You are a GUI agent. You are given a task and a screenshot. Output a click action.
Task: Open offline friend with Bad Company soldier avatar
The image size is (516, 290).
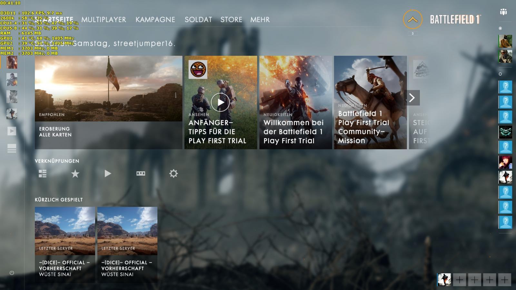coord(505,177)
